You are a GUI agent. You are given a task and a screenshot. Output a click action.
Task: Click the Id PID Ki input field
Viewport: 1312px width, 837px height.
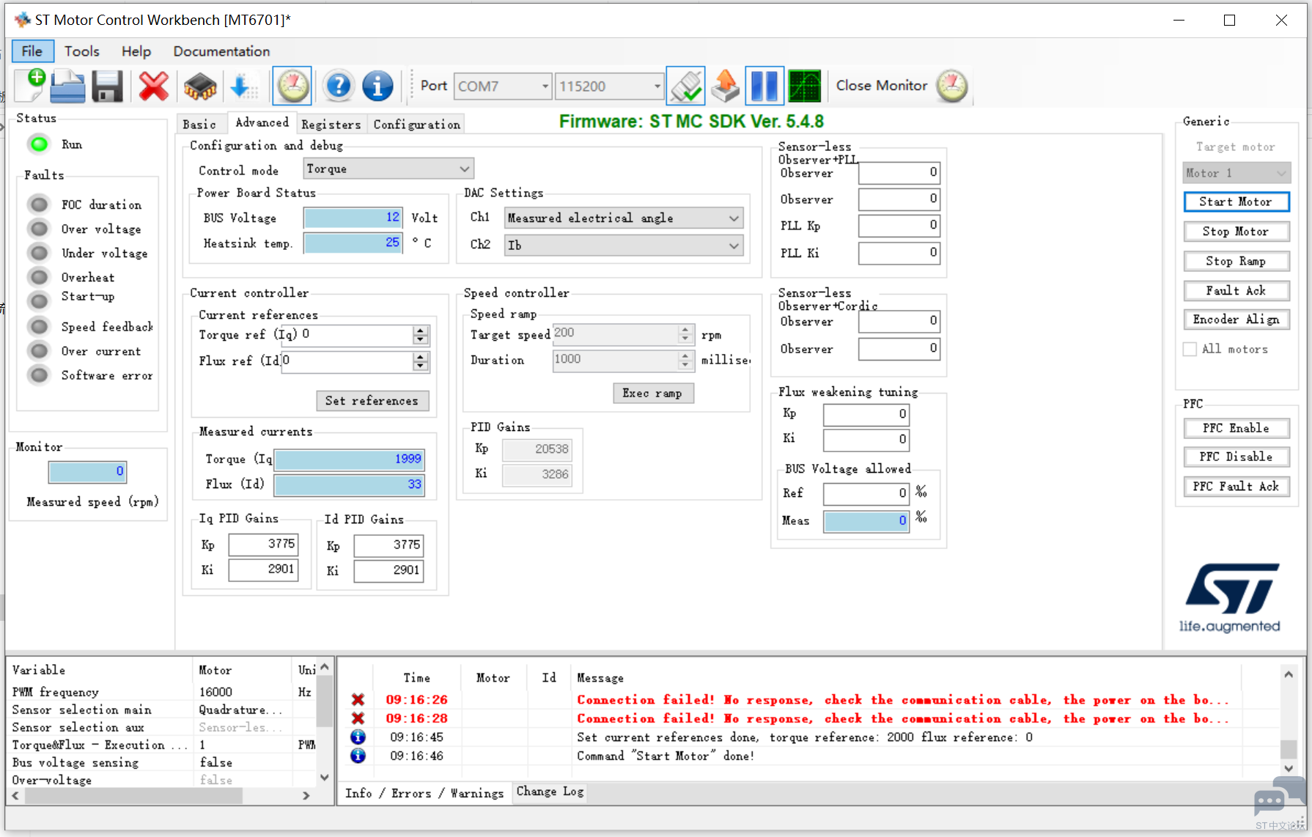pos(388,570)
